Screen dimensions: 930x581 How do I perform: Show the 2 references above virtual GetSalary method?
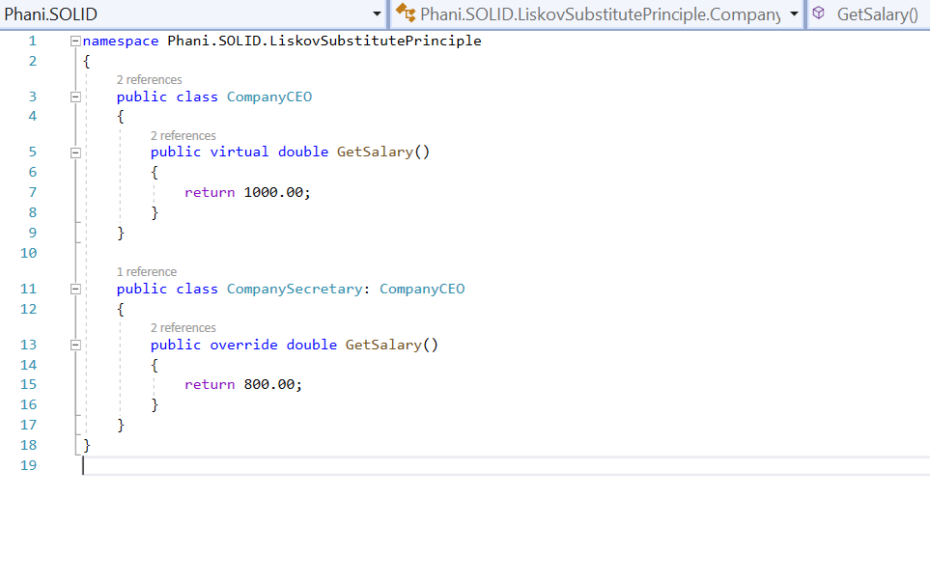pos(183,136)
